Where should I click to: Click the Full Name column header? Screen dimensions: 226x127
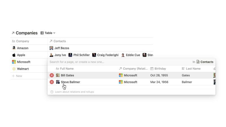tap(67, 69)
